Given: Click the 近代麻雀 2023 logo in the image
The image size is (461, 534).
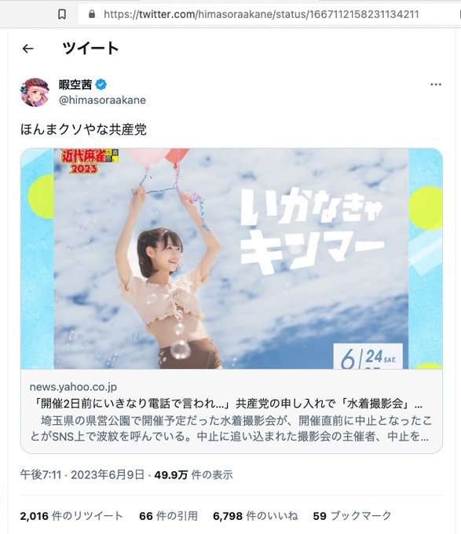Looking at the screenshot, I should tap(90, 161).
